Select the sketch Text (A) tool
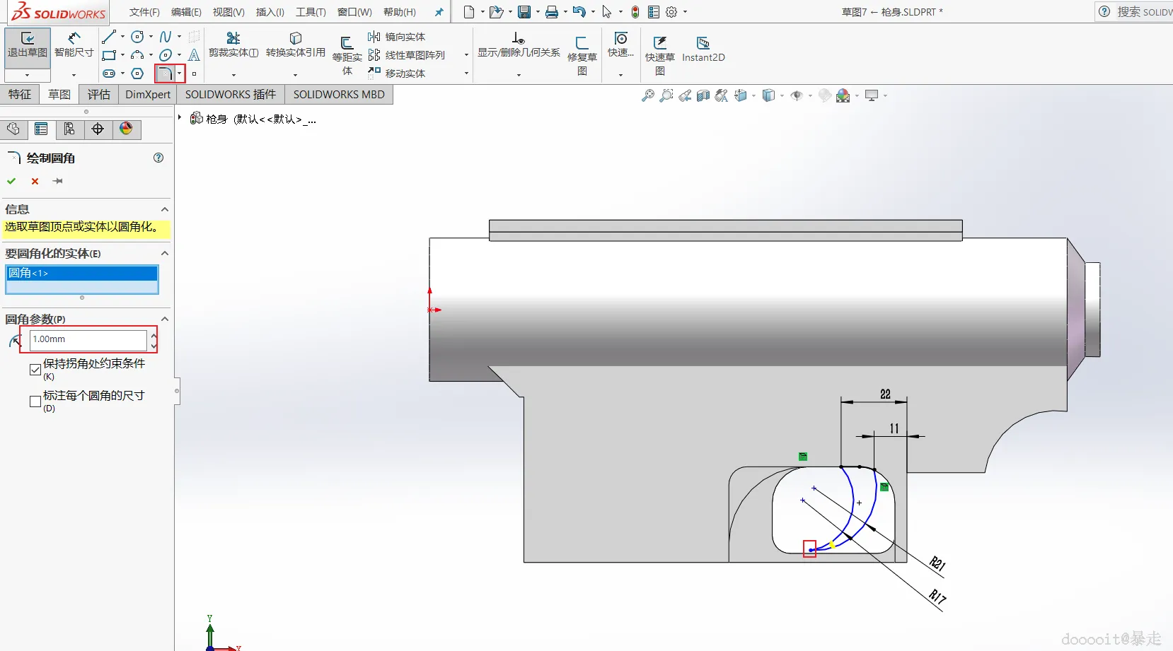Screen dimensions: 1173x651 194,55
